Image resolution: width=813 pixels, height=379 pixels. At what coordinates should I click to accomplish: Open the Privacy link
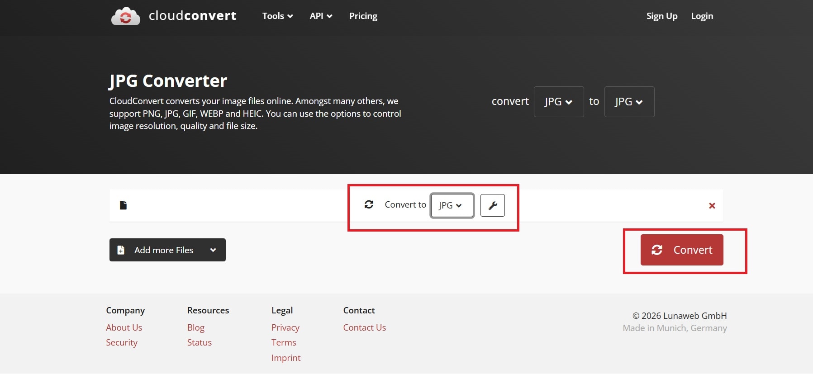[x=285, y=327]
